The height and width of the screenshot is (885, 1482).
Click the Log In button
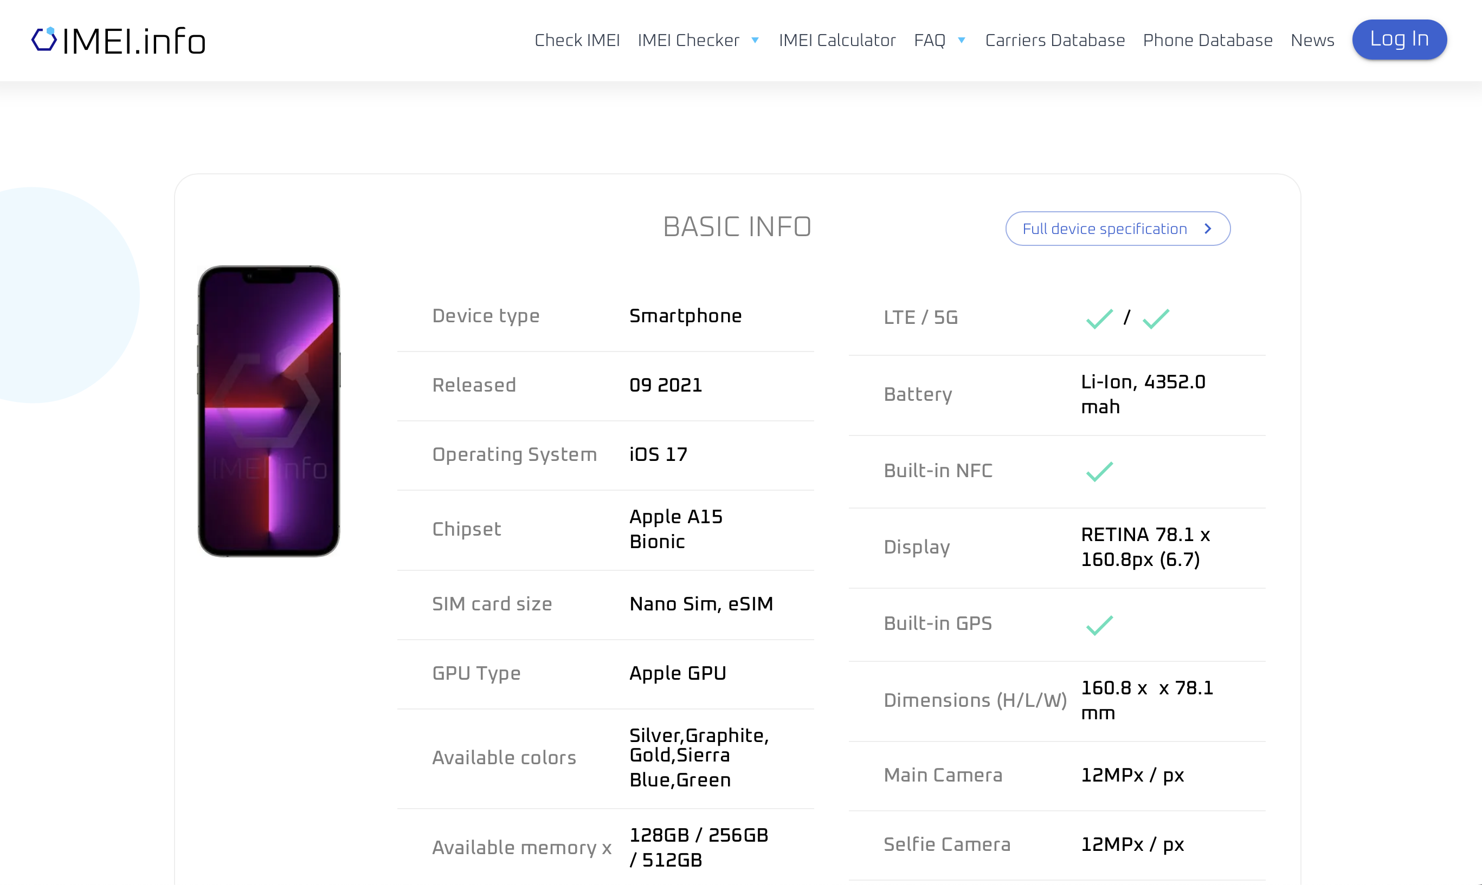pos(1399,40)
